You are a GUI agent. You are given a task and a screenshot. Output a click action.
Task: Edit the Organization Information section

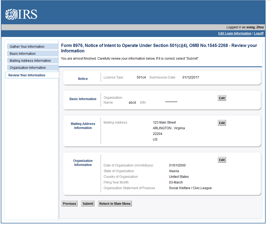tap(222, 160)
